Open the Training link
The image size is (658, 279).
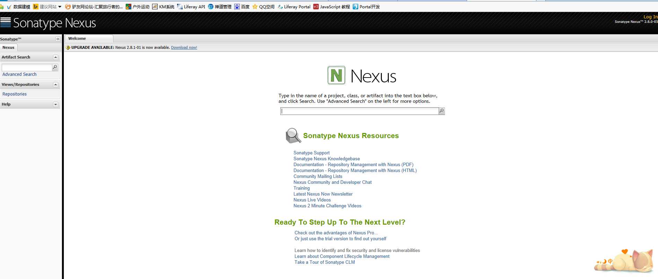[301, 188]
